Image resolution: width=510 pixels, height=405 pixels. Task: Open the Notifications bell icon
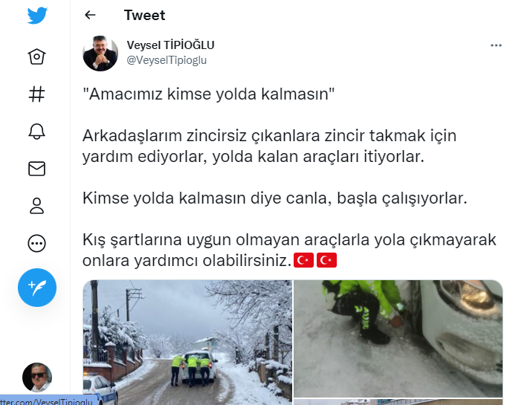pos(36,132)
